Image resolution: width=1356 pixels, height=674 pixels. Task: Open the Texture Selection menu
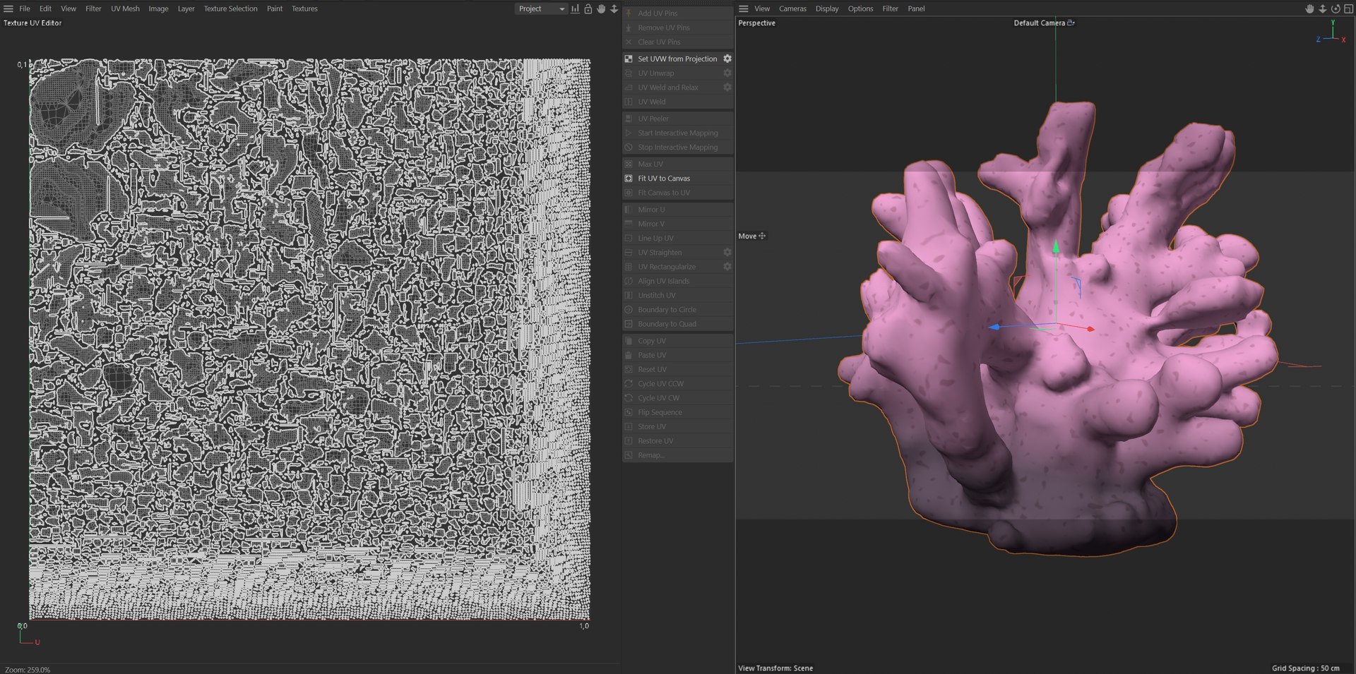[x=230, y=8]
